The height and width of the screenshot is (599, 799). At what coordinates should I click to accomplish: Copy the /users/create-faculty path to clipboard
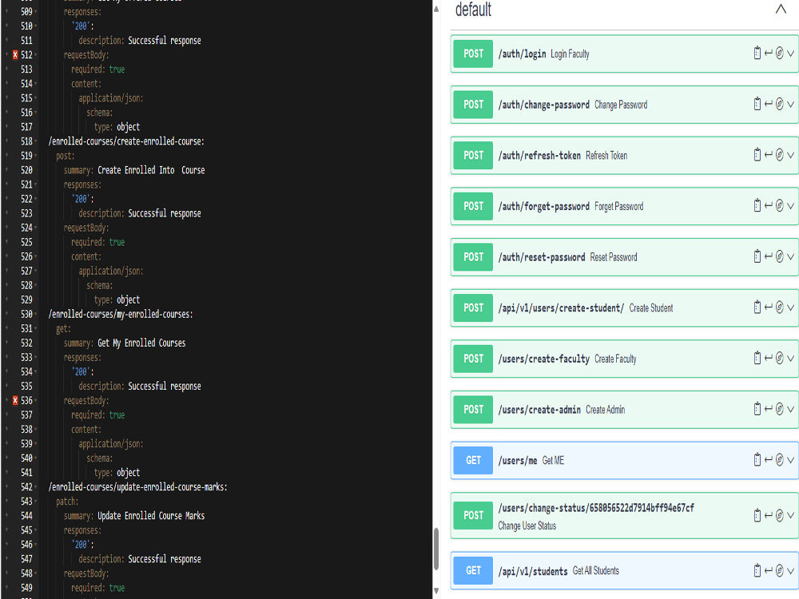[x=757, y=358]
